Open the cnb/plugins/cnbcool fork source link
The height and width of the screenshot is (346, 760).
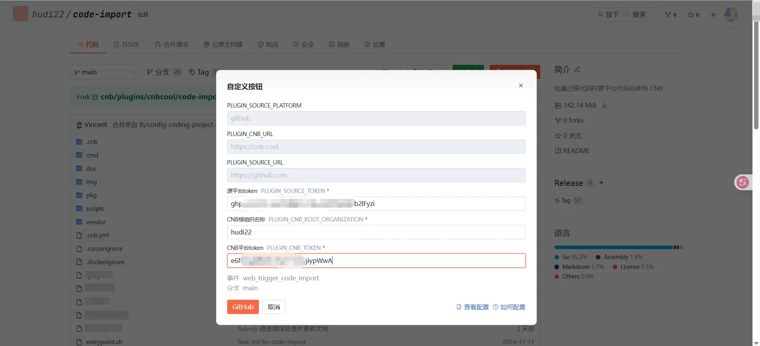(x=158, y=97)
